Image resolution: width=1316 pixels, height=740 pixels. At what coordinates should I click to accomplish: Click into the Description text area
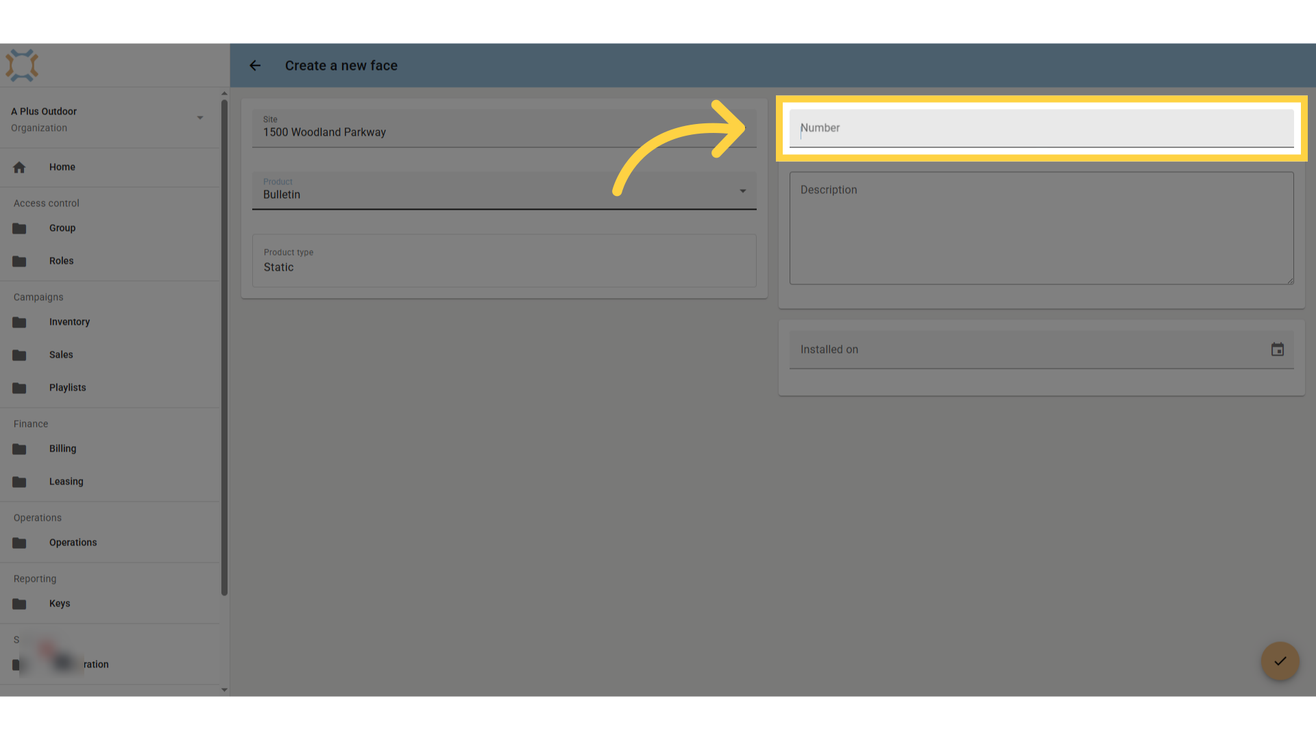[x=1041, y=228]
